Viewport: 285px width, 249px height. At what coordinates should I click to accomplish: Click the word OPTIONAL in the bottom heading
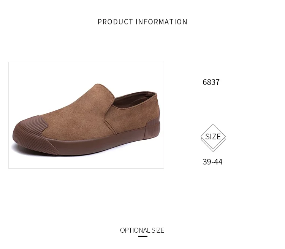[x=135, y=230]
